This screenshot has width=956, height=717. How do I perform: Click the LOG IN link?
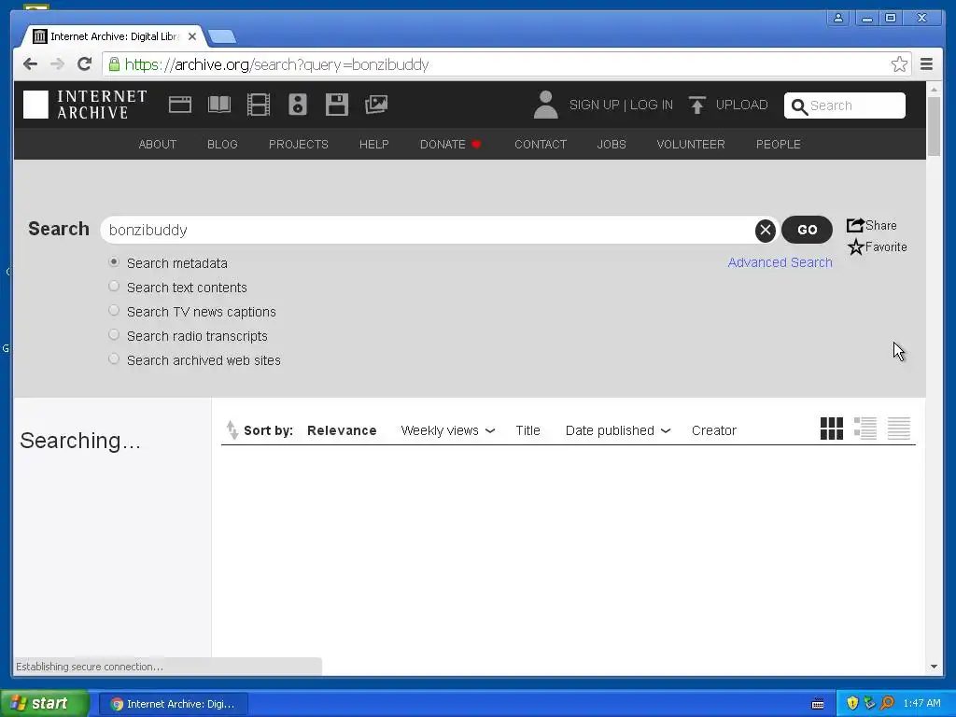(651, 105)
